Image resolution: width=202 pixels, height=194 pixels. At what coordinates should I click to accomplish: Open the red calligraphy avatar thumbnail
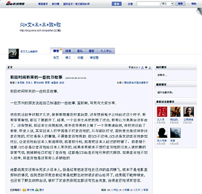tap(162, 112)
